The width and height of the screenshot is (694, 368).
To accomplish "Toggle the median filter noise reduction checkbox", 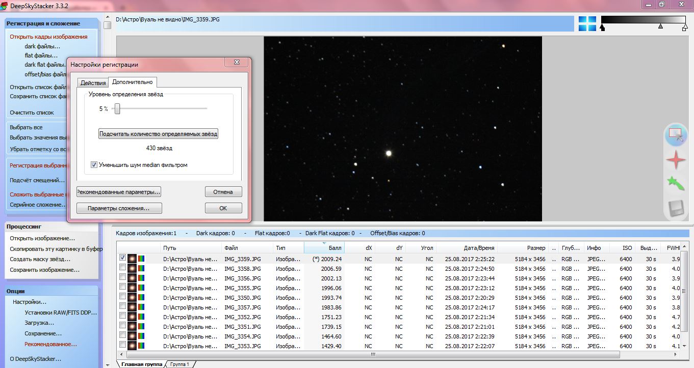I will [x=94, y=165].
